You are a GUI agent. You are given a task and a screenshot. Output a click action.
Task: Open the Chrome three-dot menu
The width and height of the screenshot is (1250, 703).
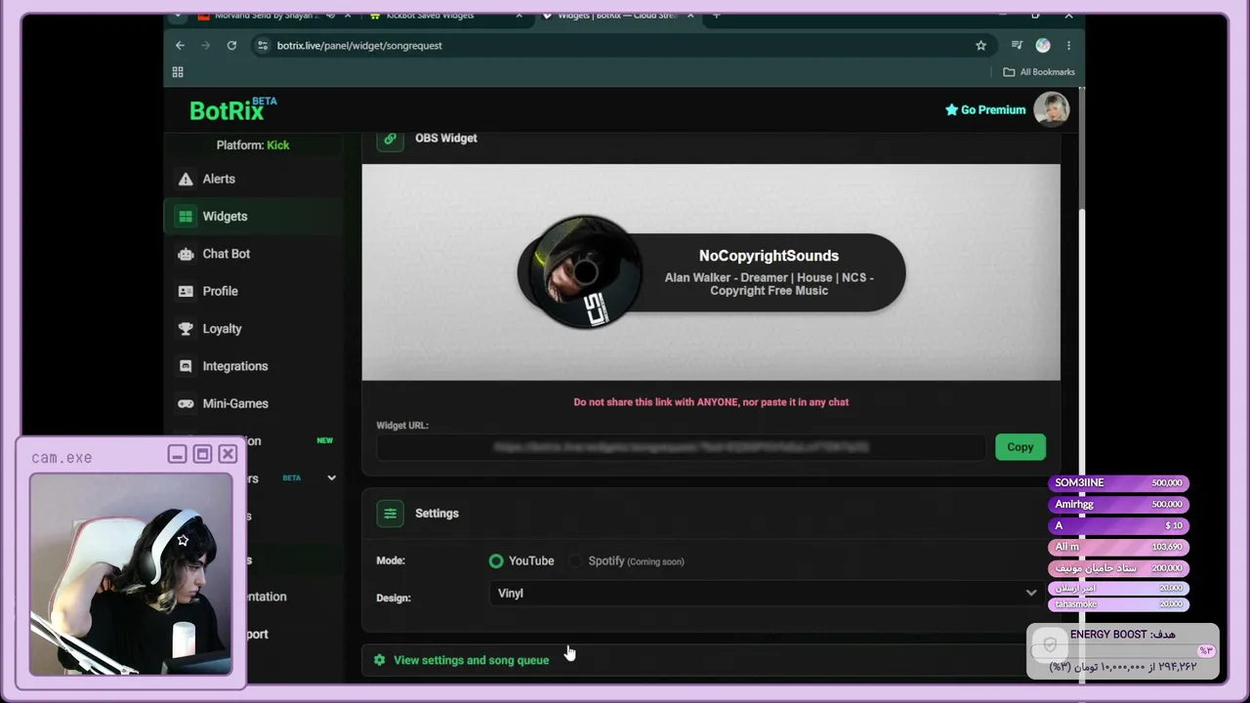(1068, 46)
